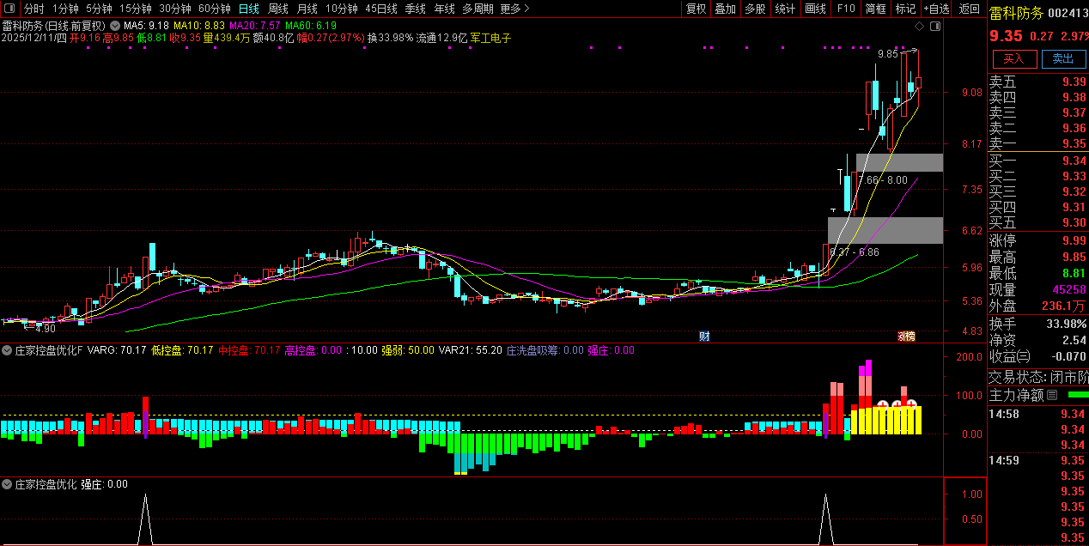Click the 买入 buy button
The height and width of the screenshot is (546, 1089).
tap(1014, 58)
